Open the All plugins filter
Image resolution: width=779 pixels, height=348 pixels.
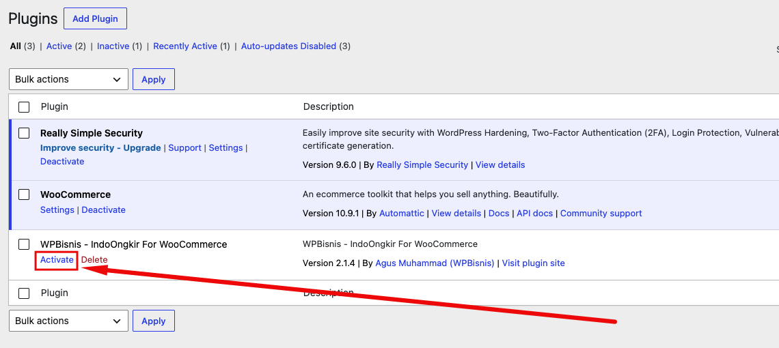16,46
